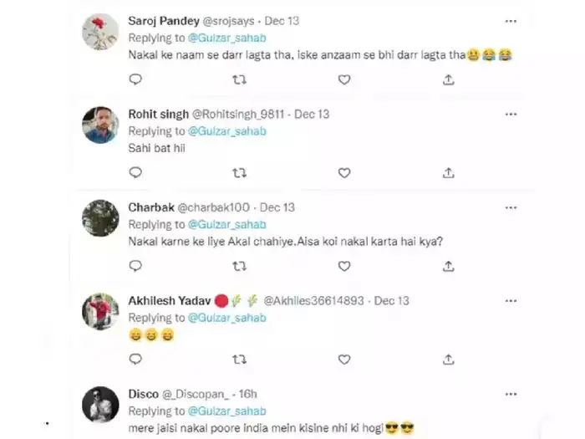Like Rohit singh's "Sahi bat hii" tweet
This screenshot has height=439, width=585.
click(343, 173)
